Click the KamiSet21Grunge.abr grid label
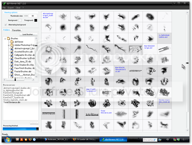This screenshot has height=145, width=192. pyautogui.click(x=149, y=47)
